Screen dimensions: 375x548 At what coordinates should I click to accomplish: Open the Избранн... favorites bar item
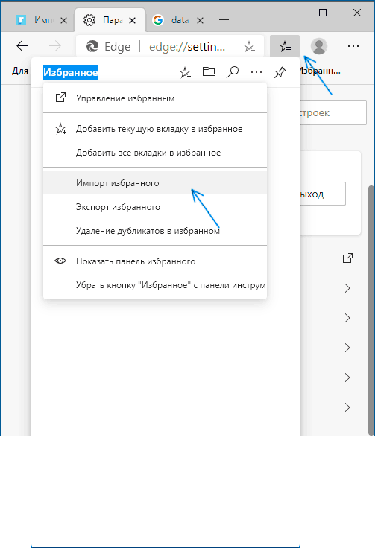point(320,71)
